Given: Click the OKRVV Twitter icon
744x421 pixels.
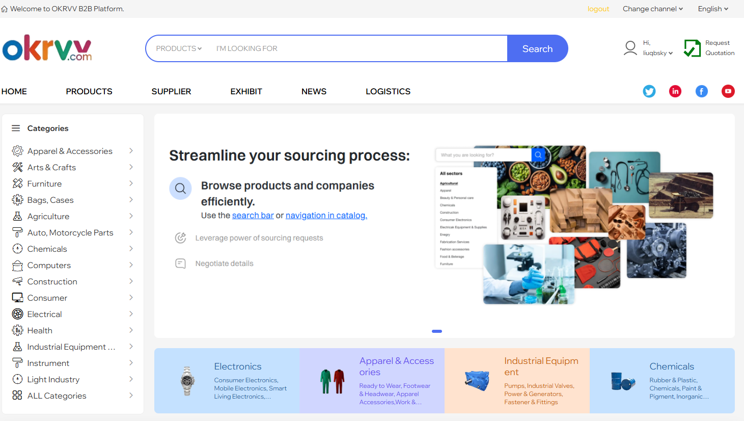Looking at the screenshot, I should click(649, 91).
